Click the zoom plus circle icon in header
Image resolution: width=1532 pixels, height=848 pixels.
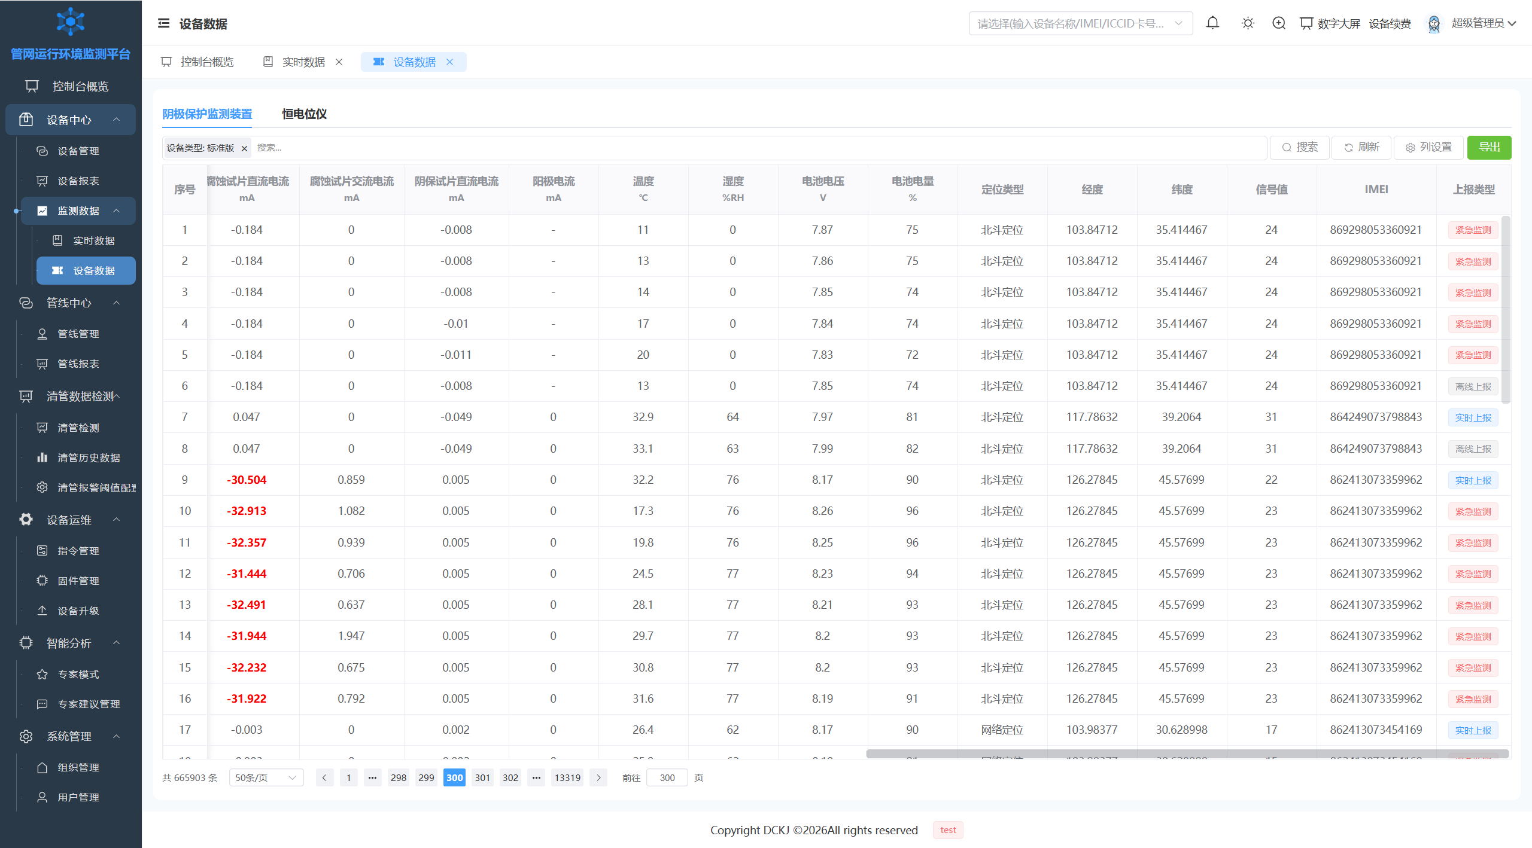tap(1279, 23)
